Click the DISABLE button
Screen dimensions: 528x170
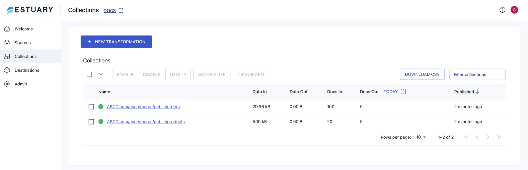click(x=152, y=75)
